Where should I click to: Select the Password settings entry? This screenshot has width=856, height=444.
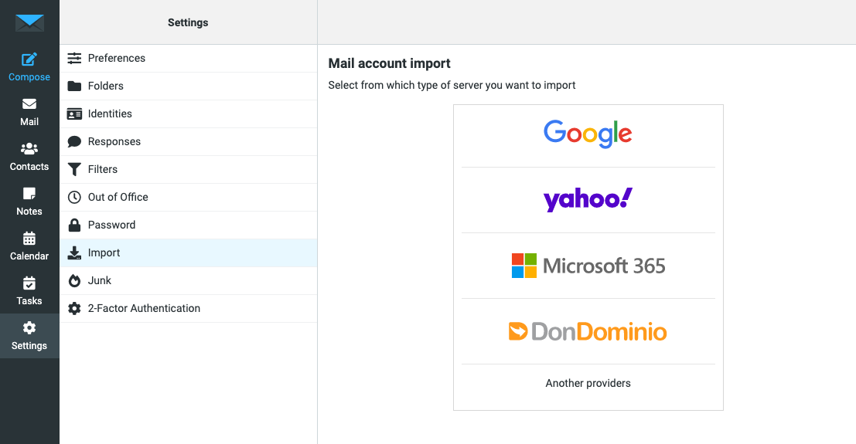point(189,225)
